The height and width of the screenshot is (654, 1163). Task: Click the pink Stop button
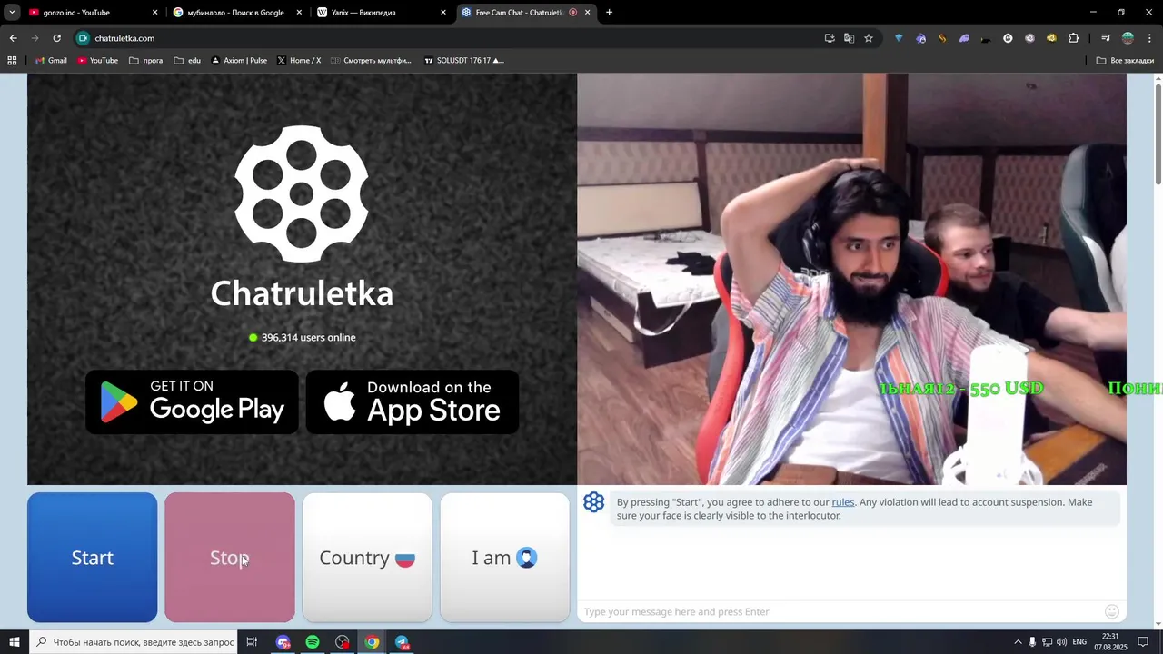coord(230,558)
